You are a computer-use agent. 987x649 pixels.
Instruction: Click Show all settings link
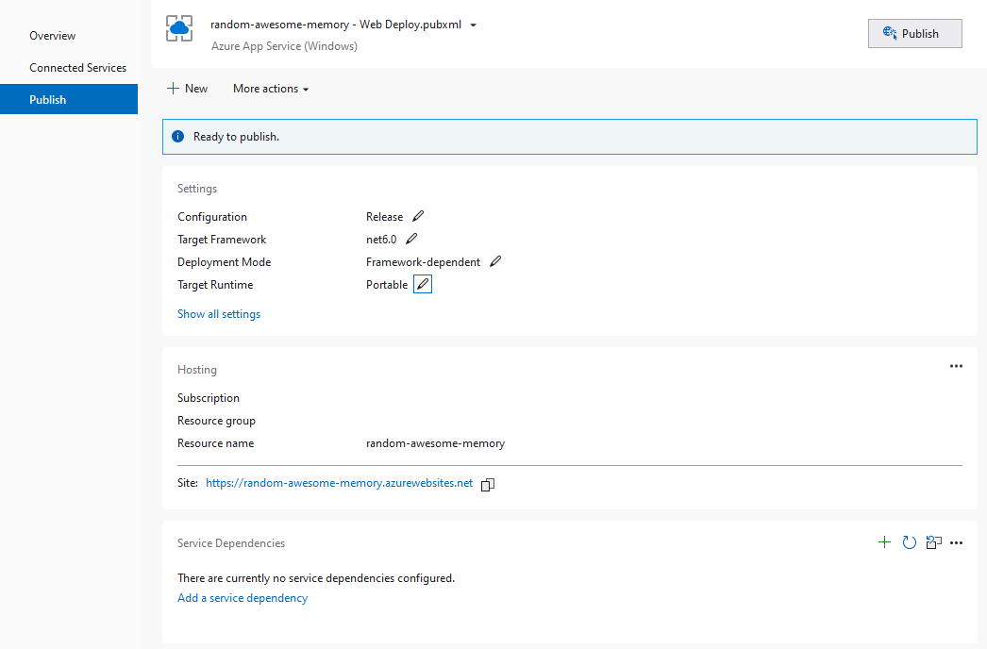(218, 314)
